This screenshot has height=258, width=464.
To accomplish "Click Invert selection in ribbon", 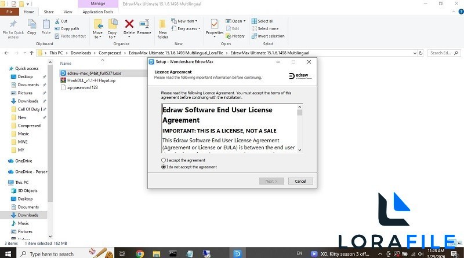I will point(268,36).
